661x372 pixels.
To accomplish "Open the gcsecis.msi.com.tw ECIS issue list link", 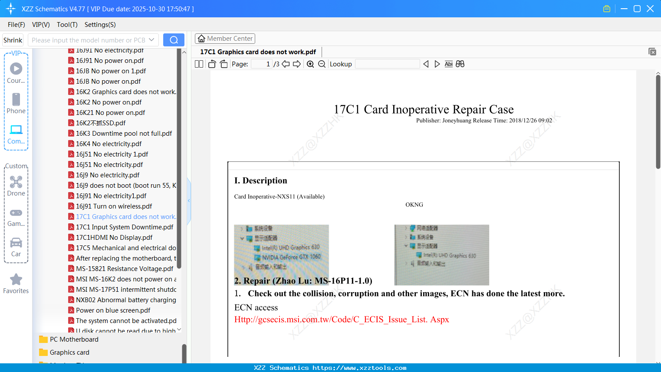I will [x=342, y=320].
